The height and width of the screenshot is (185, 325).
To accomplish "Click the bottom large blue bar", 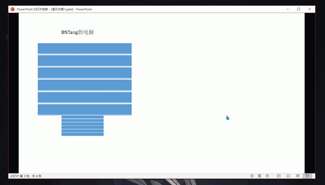I will (85, 110).
